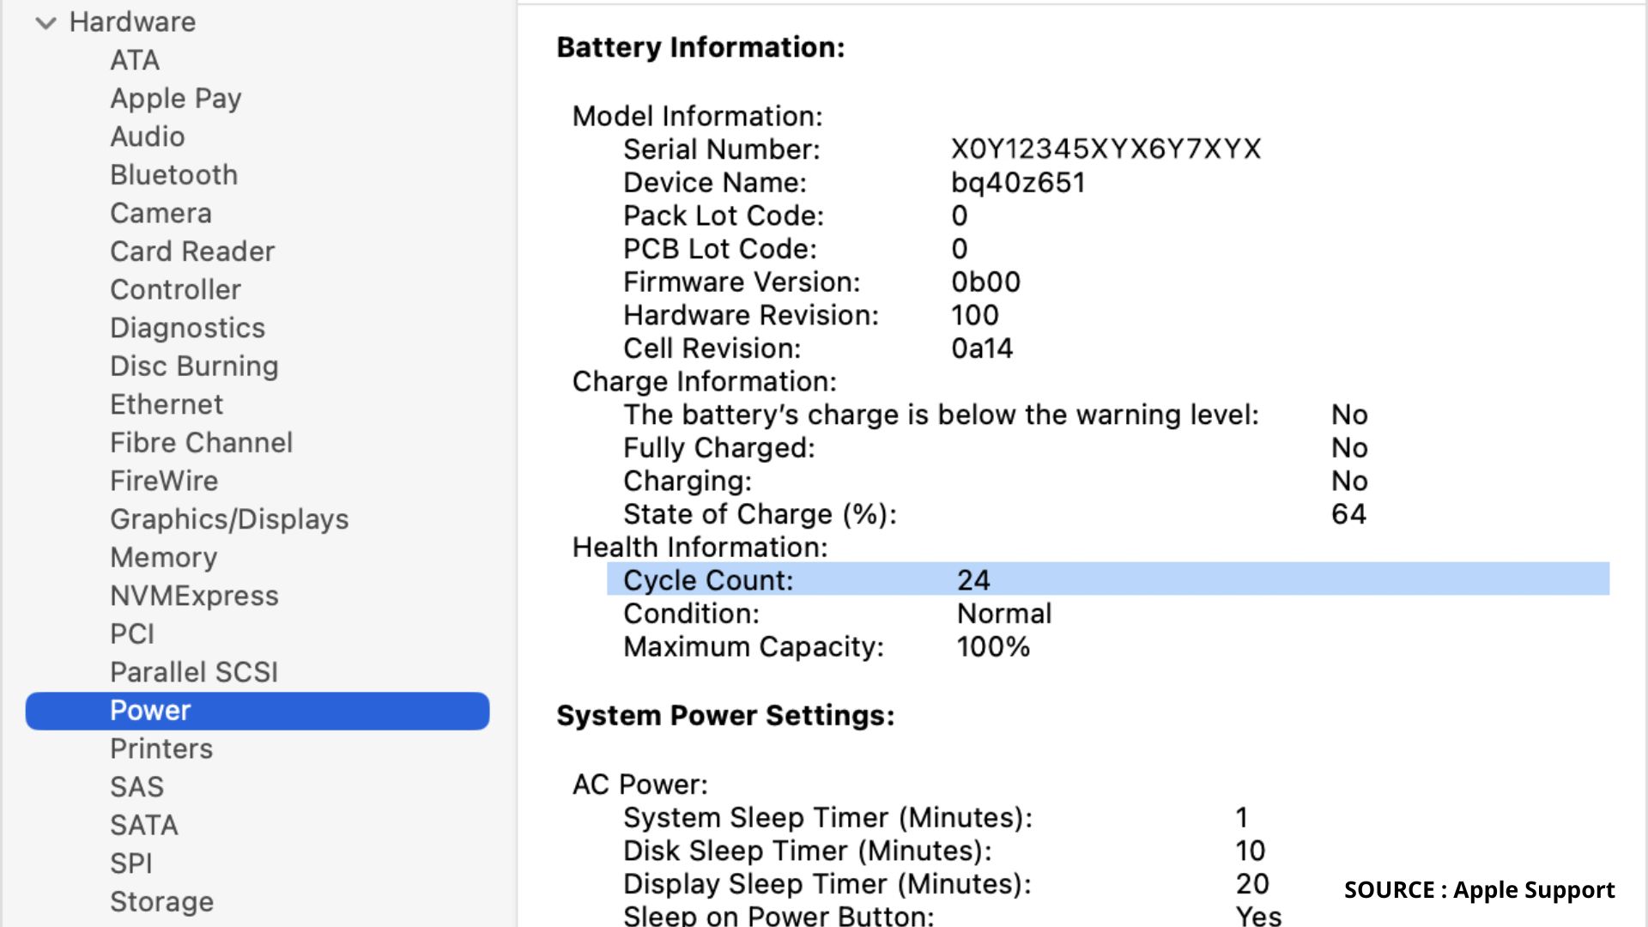Viewport: 1648px width, 927px height.
Task: Click the Hardware Revision value 100
Action: tap(975, 315)
